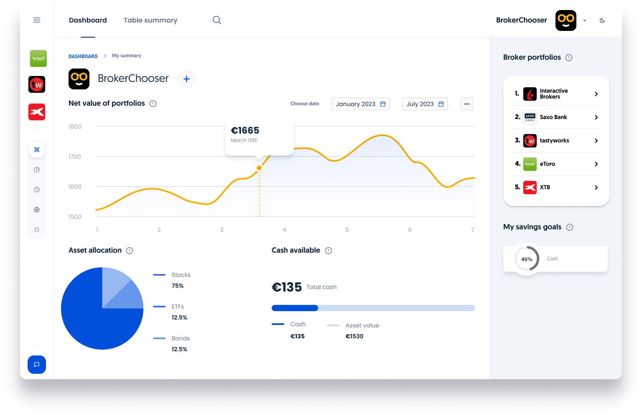Screen dimensions: 642x416
Task: Show info for Net value of portfolios
Action: pos(153,104)
